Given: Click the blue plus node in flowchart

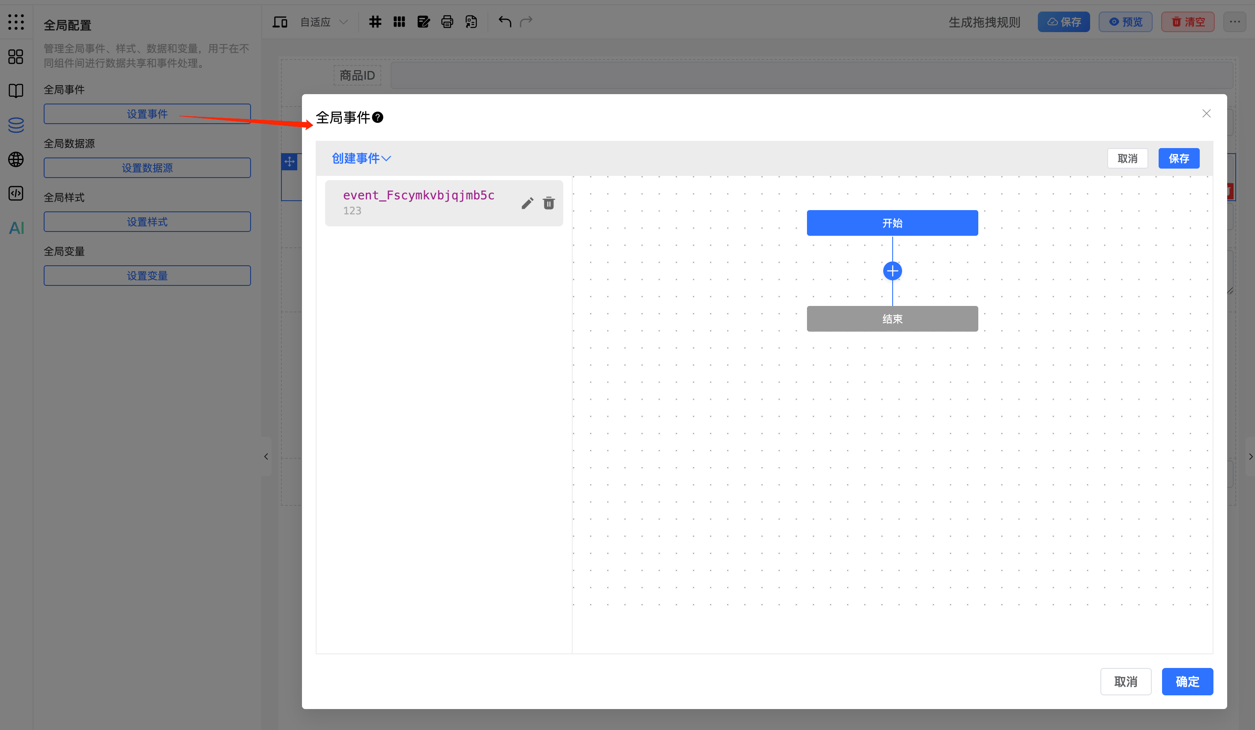Looking at the screenshot, I should (892, 271).
